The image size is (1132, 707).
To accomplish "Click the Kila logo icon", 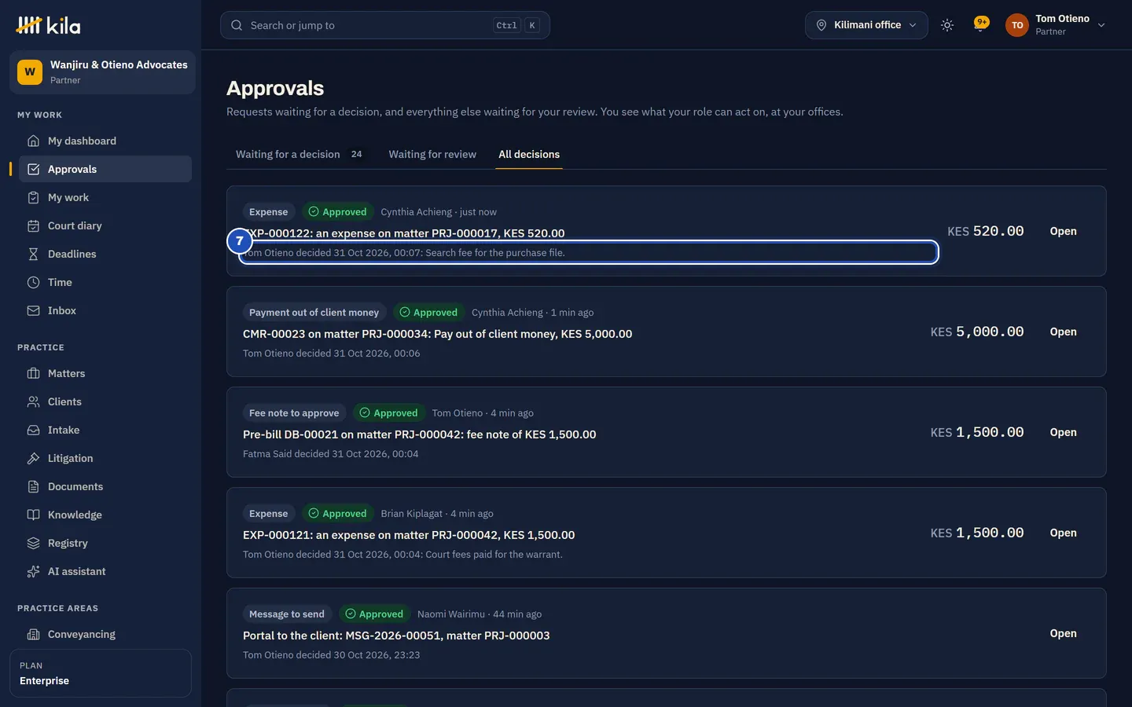I will [x=28, y=25].
